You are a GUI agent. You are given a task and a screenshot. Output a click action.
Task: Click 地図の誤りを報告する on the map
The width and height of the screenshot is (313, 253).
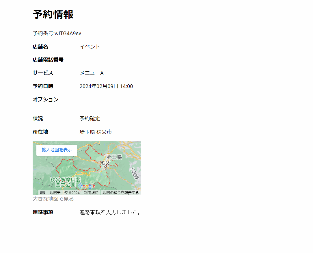[x=121, y=193]
